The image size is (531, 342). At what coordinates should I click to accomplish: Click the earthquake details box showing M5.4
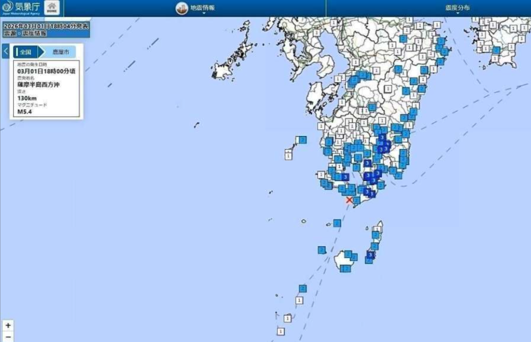46,88
